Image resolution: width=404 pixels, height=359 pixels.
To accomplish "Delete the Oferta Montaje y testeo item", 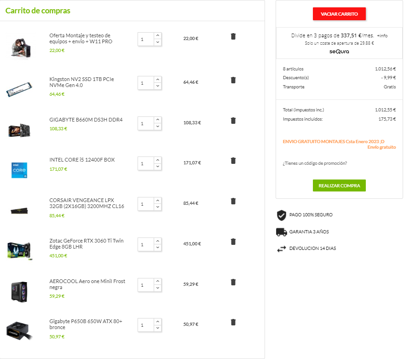I will point(233,36).
